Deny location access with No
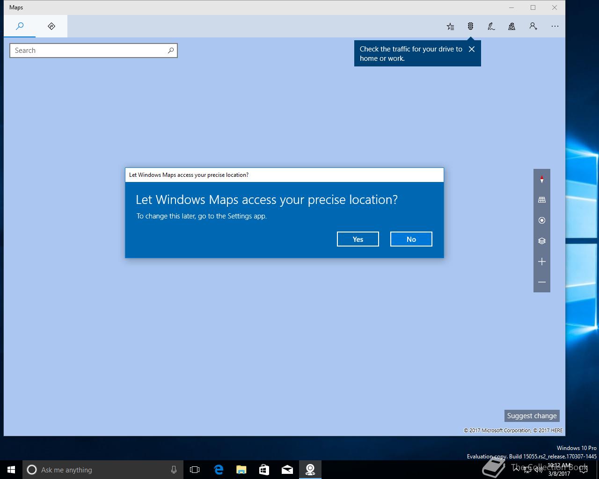This screenshot has width=599, height=479. [411, 239]
